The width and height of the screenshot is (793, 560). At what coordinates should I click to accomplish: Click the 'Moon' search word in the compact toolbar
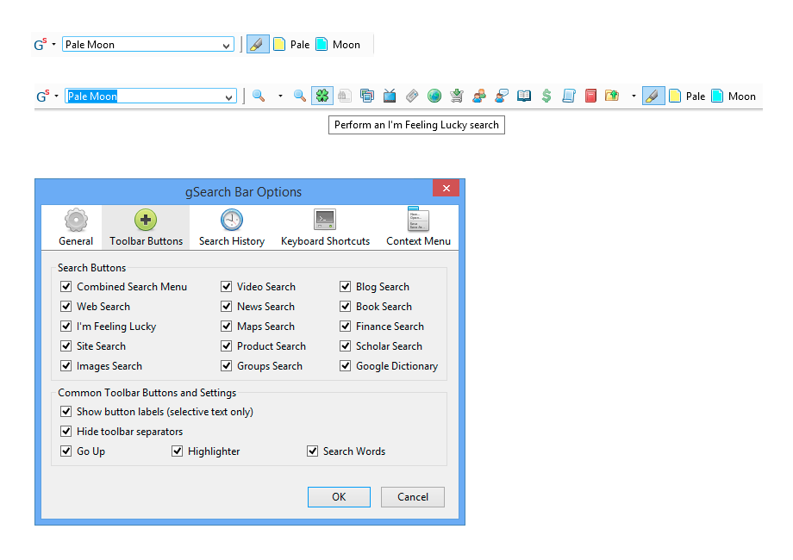coord(338,45)
